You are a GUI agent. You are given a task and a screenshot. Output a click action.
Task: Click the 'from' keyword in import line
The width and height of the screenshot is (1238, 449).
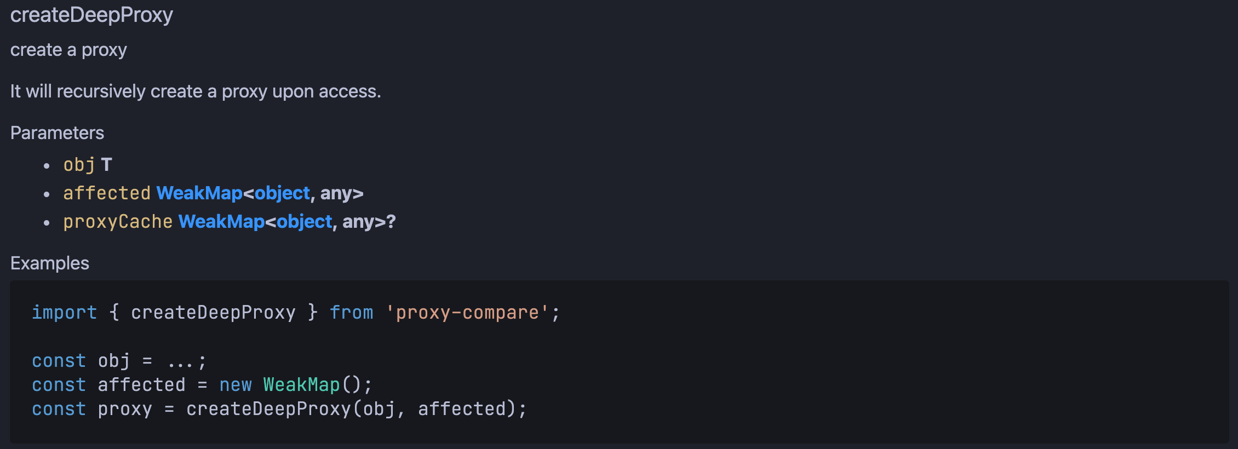[351, 313]
